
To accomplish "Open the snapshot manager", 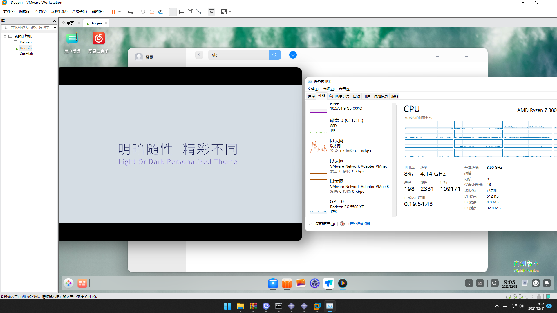I will point(161,12).
